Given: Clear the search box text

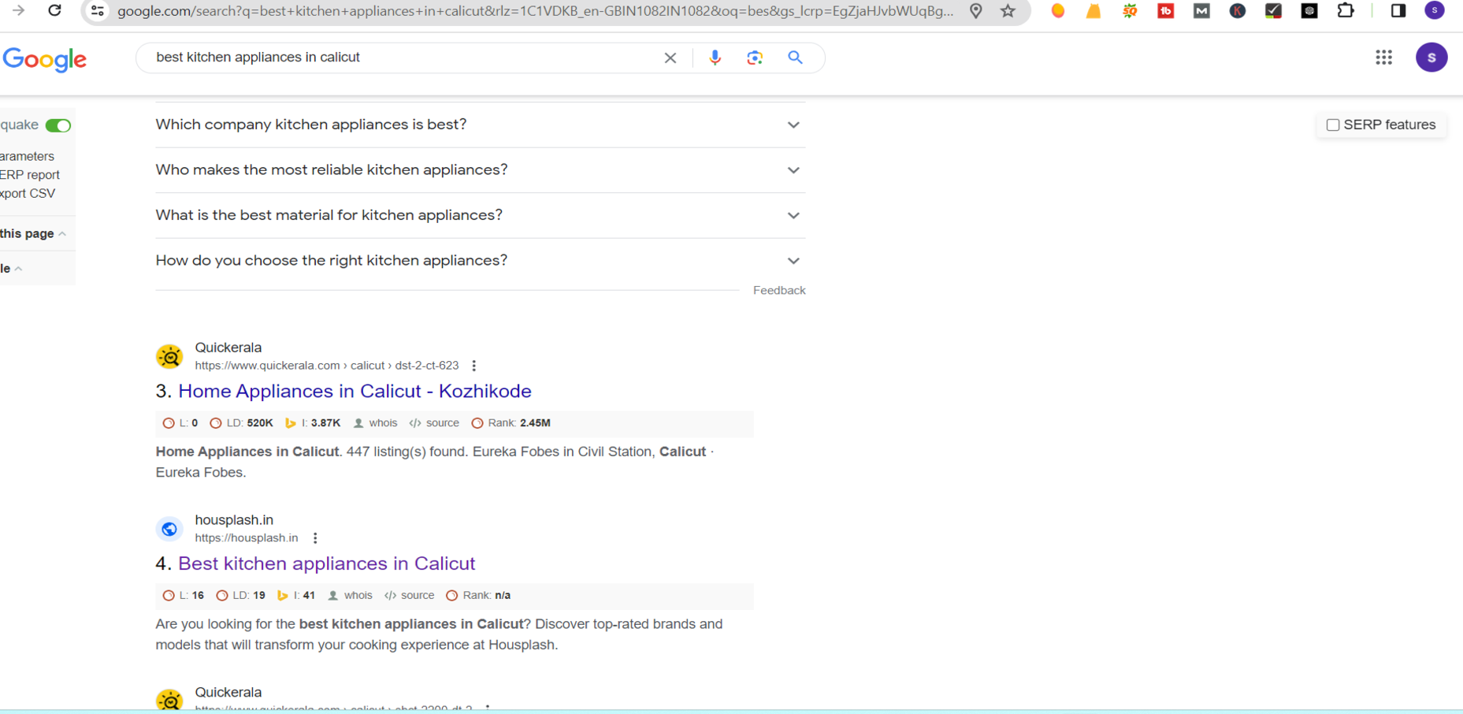Looking at the screenshot, I should click(670, 58).
